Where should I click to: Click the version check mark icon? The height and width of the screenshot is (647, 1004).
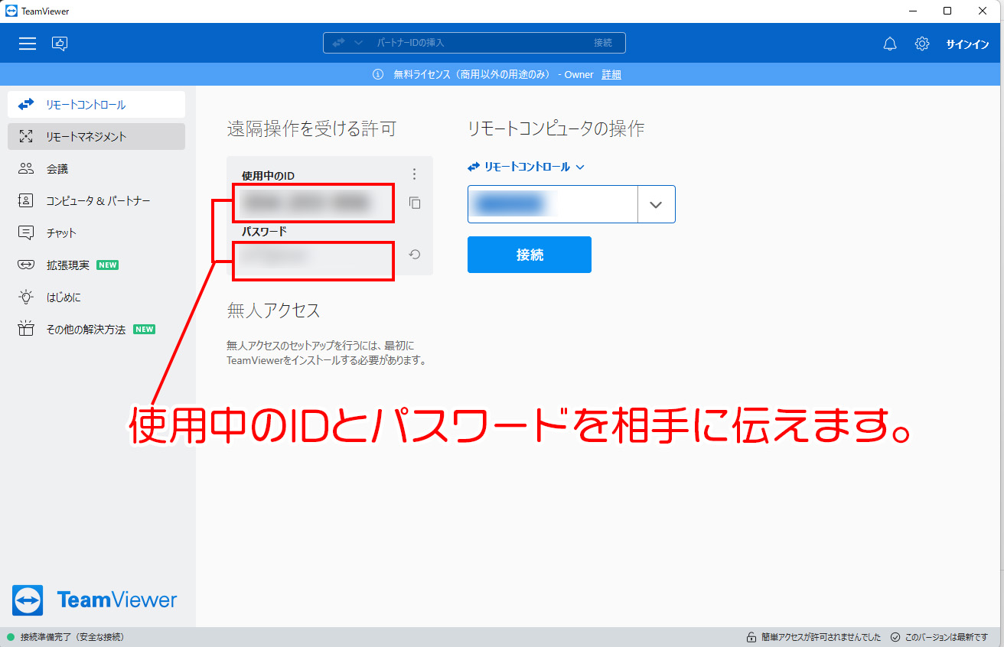tap(895, 637)
